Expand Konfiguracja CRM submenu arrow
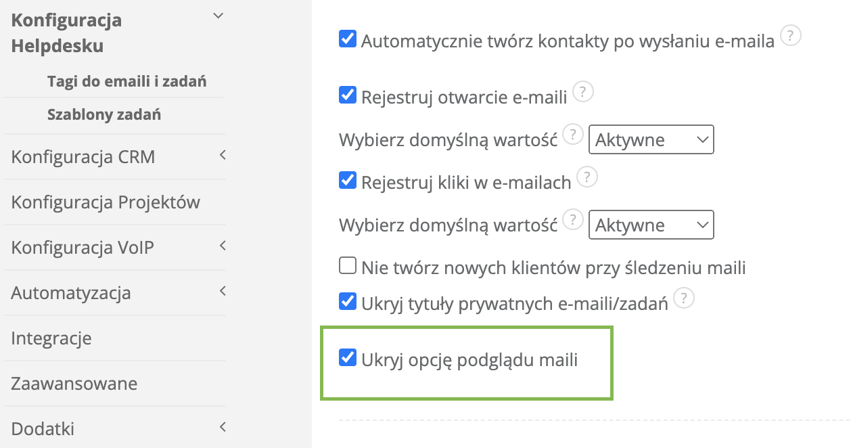 (x=223, y=156)
